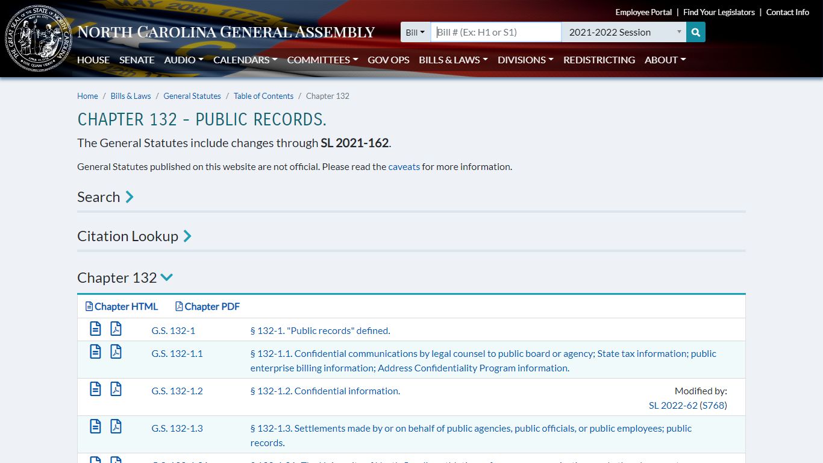The width and height of the screenshot is (823, 463).
Task: Click Find Your Legislators link
Action: pyautogui.click(x=719, y=12)
